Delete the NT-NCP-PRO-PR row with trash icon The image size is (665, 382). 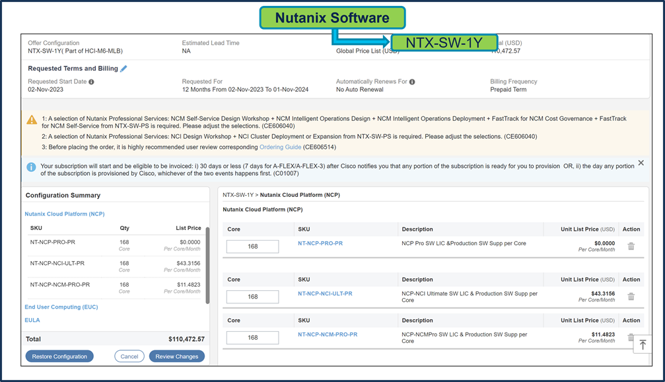click(631, 246)
